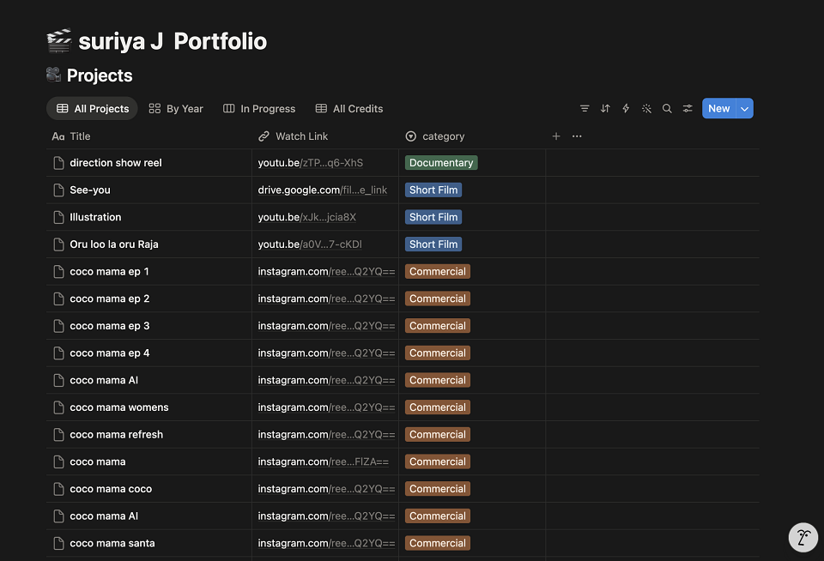Expand the New button dropdown arrow
This screenshot has width=824, height=561.
(745, 109)
